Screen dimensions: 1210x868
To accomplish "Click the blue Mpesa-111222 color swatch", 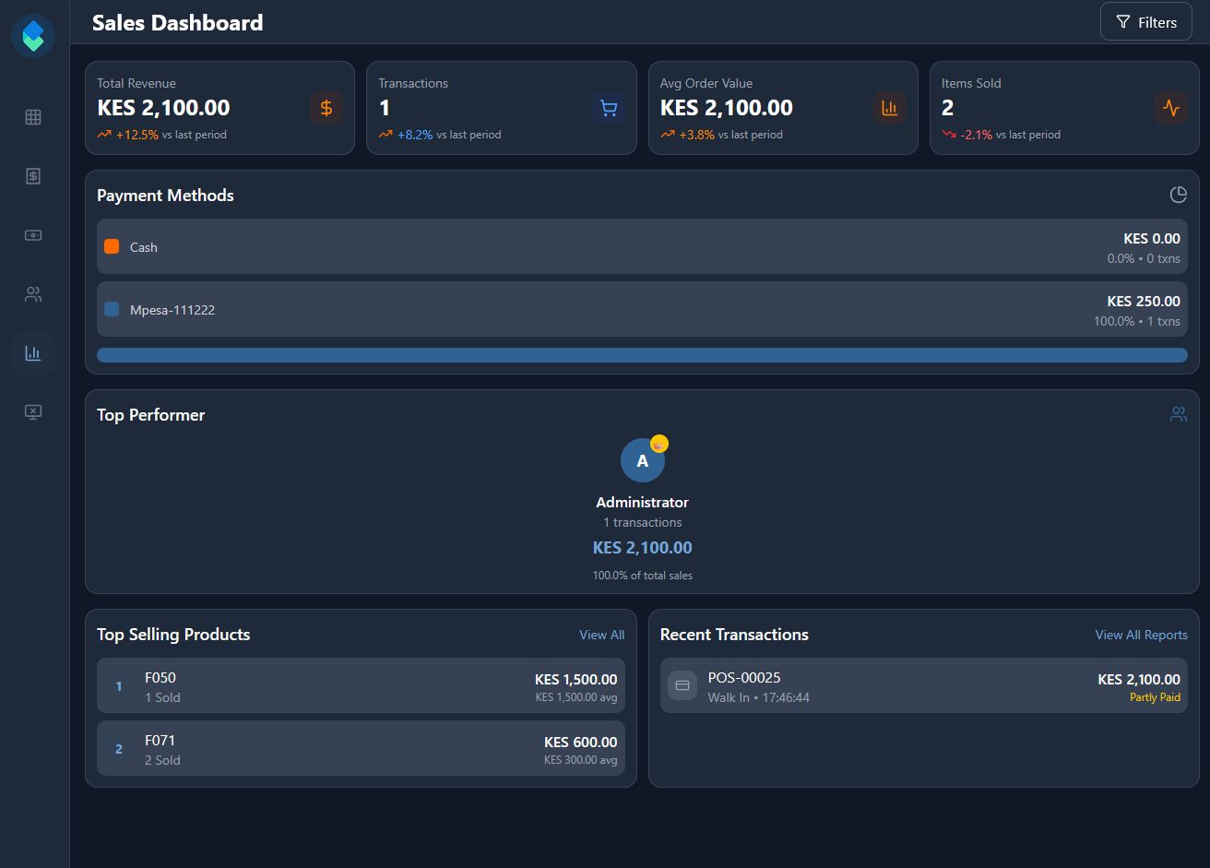I will 112,309.
